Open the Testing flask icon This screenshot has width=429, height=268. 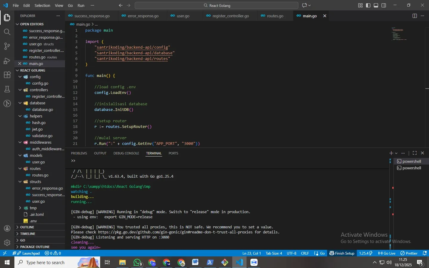click(7, 89)
